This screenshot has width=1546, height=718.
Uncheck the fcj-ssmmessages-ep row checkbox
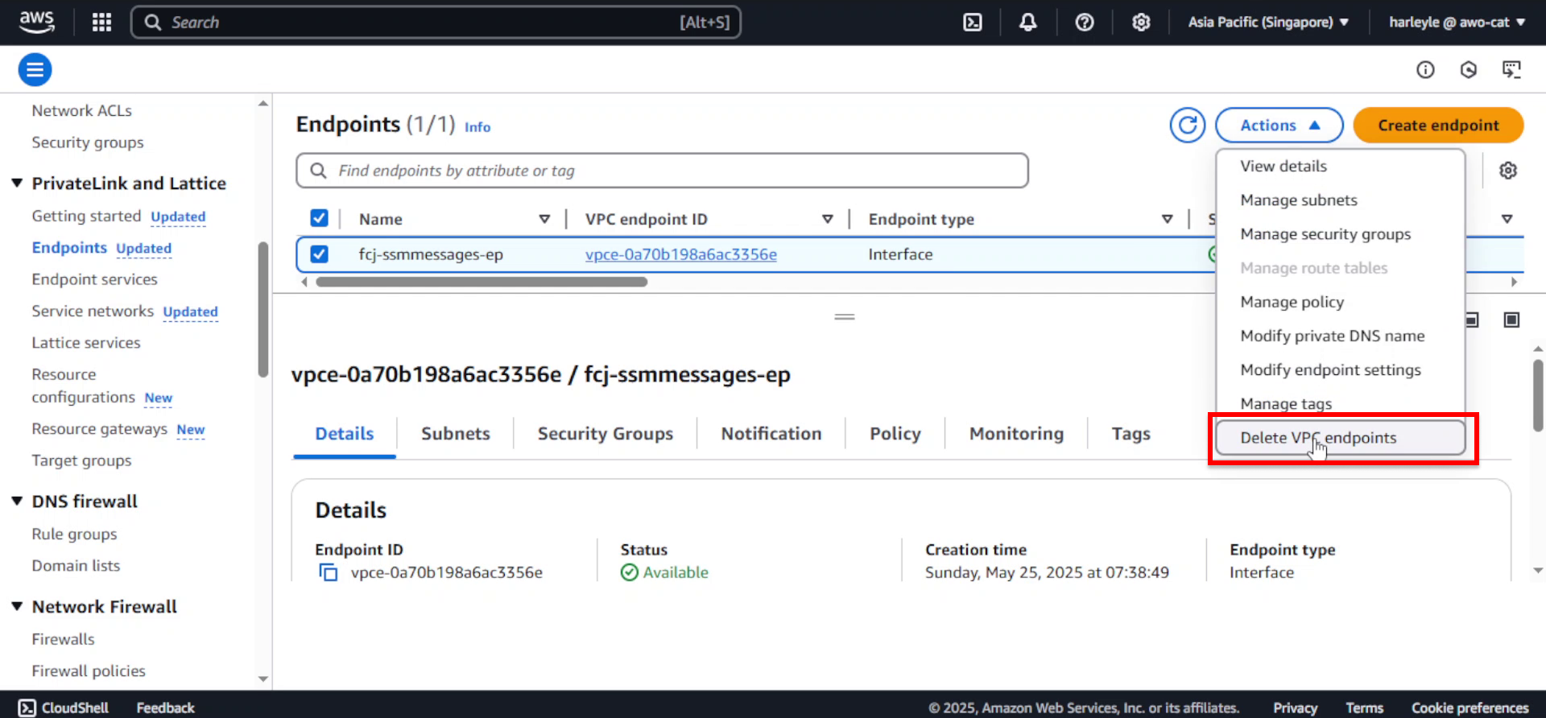(x=319, y=254)
